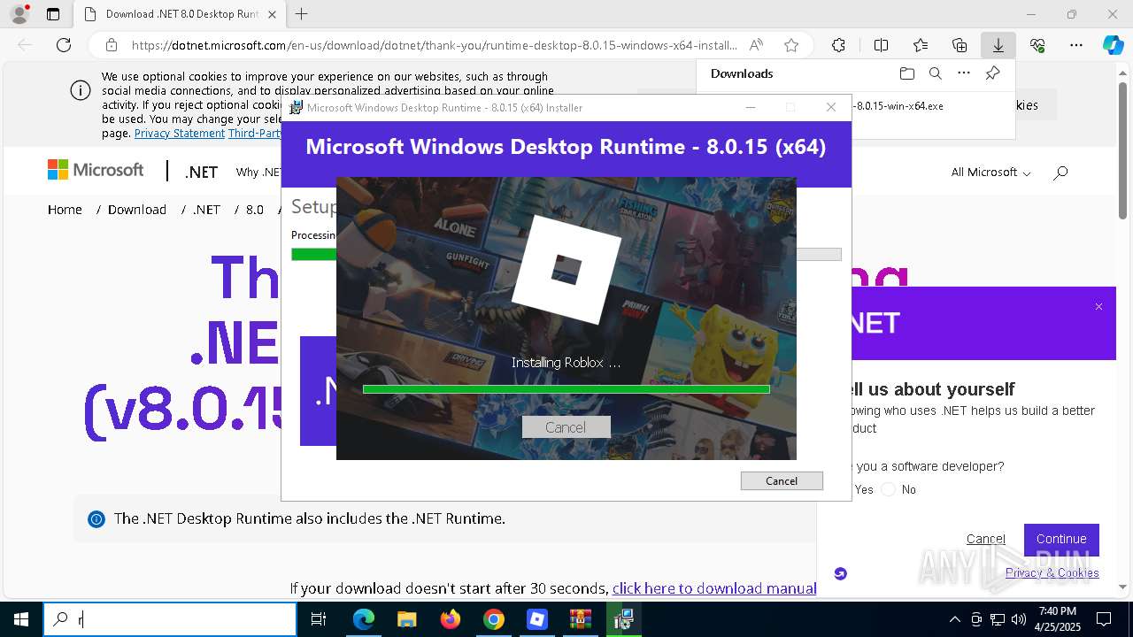Image resolution: width=1133 pixels, height=637 pixels.
Task: Open downloads folder from Downloads panel
Action: [906, 73]
